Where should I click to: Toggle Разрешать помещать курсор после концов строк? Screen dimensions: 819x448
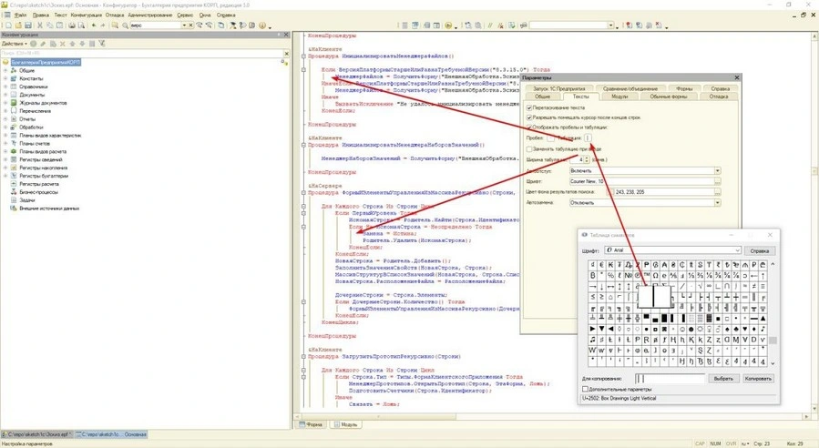pos(530,118)
